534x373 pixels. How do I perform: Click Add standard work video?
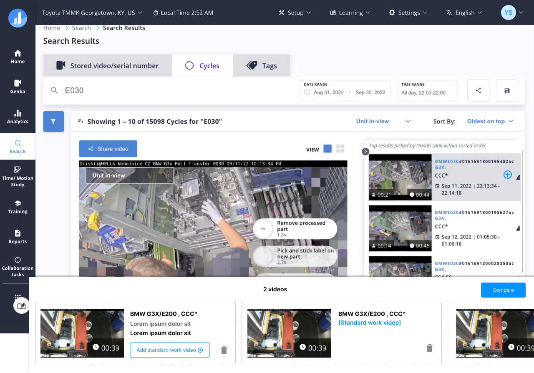pyautogui.click(x=170, y=350)
